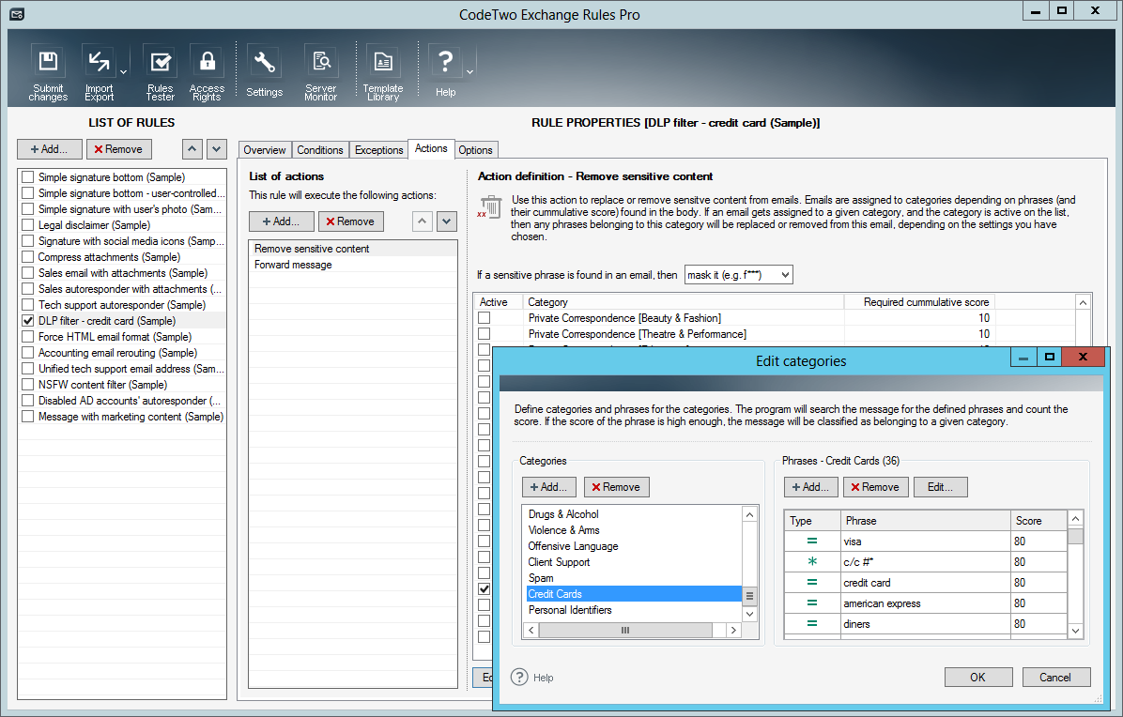Click Add in the List of Rules
The image size is (1123, 717).
pos(50,149)
